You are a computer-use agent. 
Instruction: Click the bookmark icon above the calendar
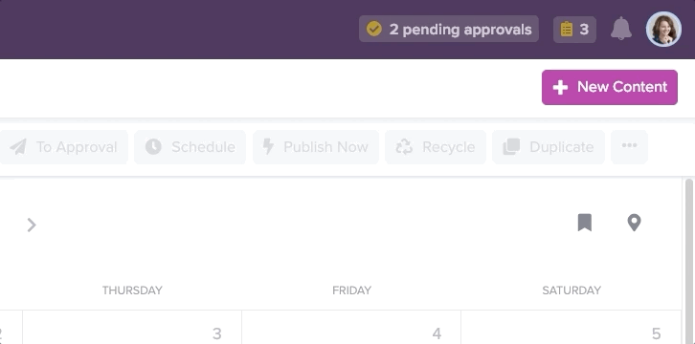[x=585, y=223]
